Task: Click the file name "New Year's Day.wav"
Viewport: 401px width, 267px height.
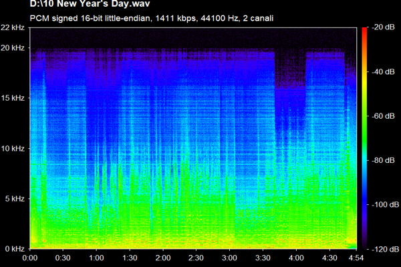Action: tap(104, 3)
